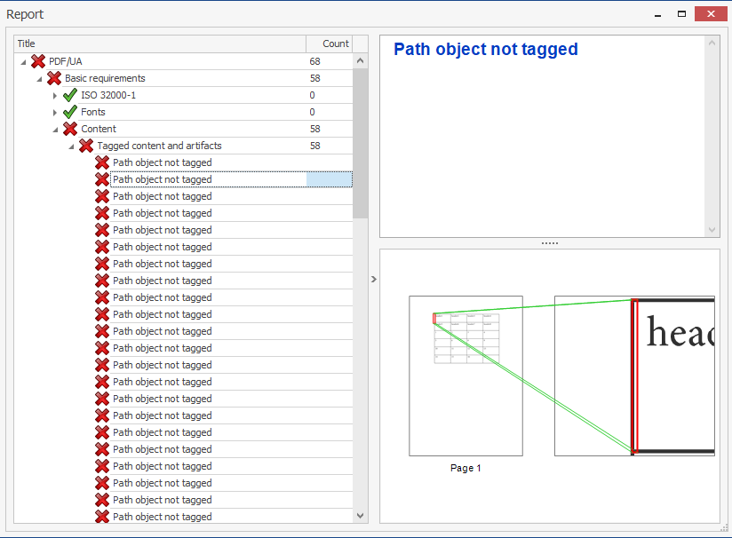
Task: Toggle the side panel collapse arrow
Action: (372, 278)
